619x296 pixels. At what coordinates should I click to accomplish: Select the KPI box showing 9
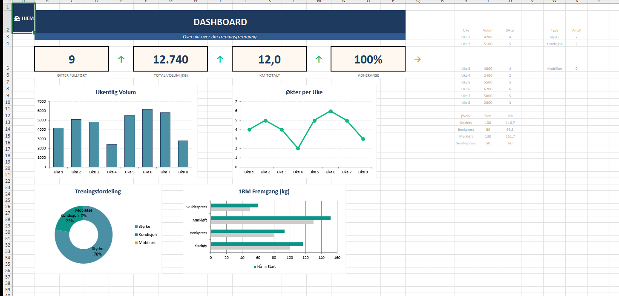72,59
